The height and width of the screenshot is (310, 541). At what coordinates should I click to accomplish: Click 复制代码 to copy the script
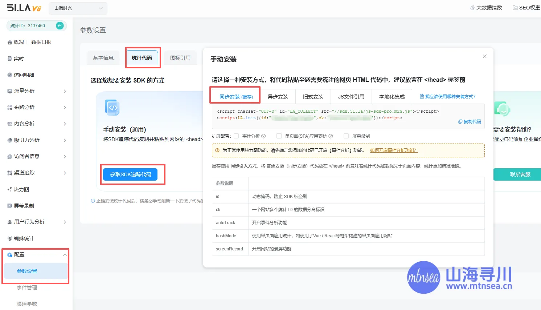click(470, 122)
